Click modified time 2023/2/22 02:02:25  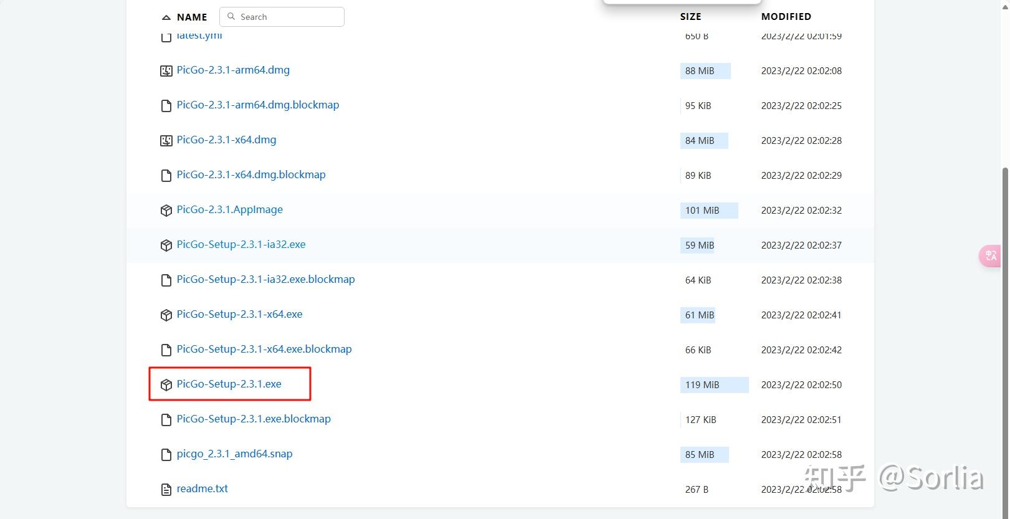[x=801, y=106]
